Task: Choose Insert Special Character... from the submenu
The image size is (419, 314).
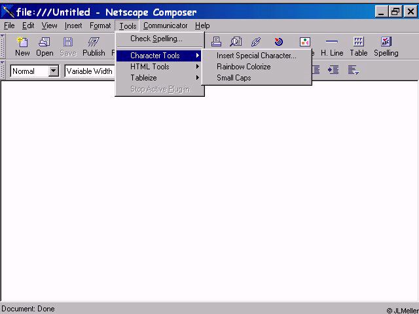Action: (x=257, y=56)
